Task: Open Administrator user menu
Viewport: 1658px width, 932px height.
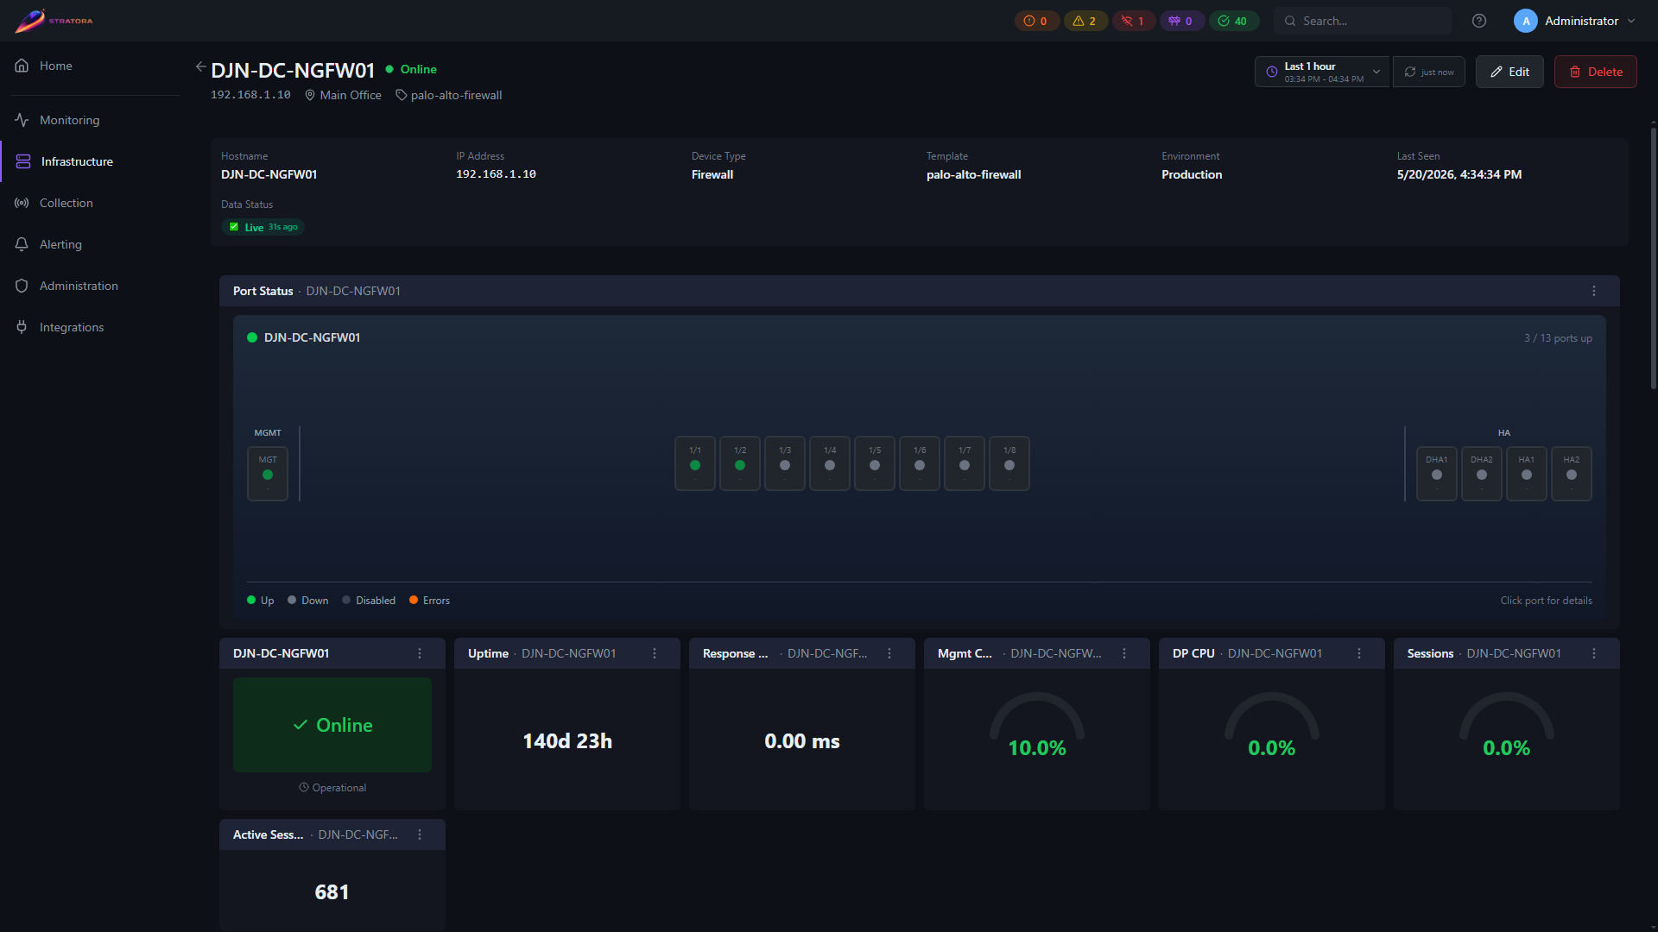Action: [1575, 21]
